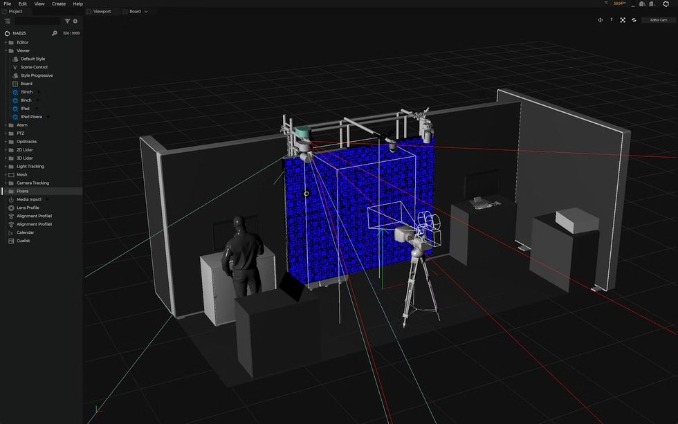Select the Media Input1 item
The width and height of the screenshot is (678, 424).
pyautogui.click(x=30, y=199)
